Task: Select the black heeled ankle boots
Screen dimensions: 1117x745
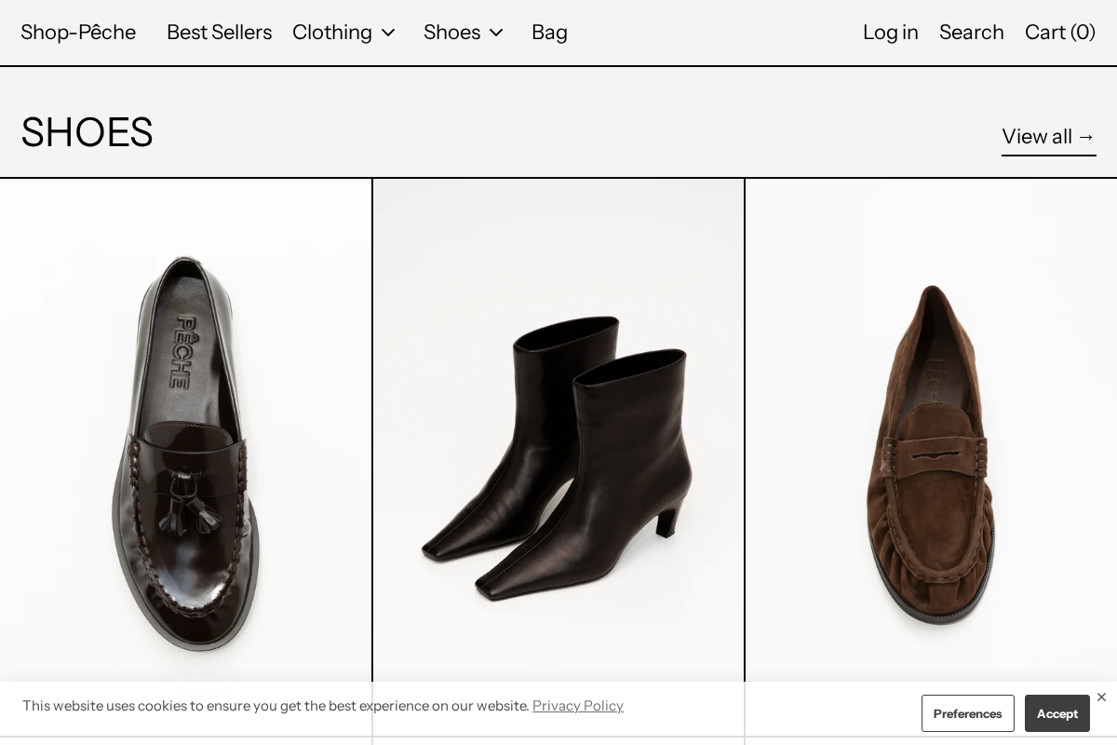Action: click(558, 438)
